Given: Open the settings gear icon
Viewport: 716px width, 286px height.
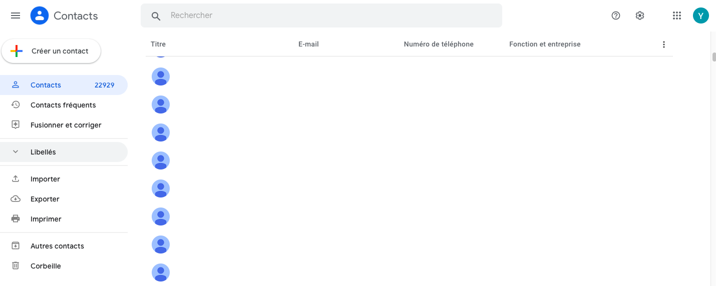Looking at the screenshot, I should [x=640, y=15].
